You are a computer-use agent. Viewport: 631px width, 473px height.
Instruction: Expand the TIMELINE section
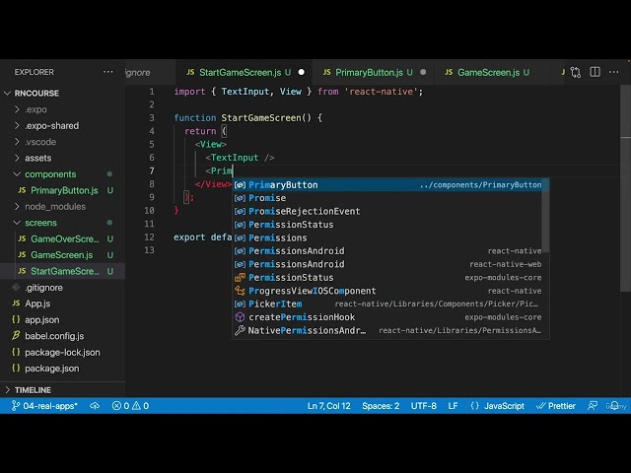[x=33, y=389]
